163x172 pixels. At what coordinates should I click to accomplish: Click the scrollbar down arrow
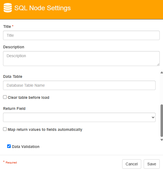pos(162,140)
